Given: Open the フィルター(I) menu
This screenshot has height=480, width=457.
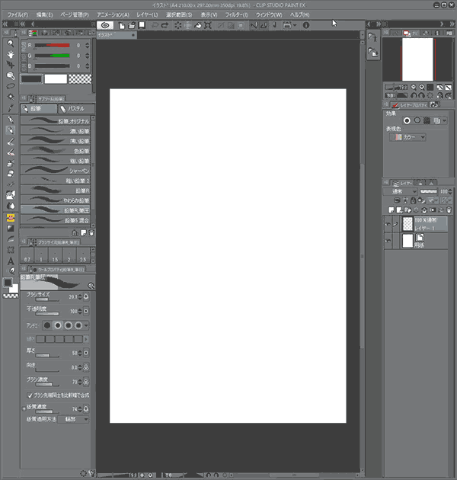Looking at the screenshot, I should pos(236,14).
